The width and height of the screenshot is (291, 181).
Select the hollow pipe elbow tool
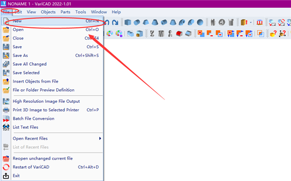click(182, 23)
